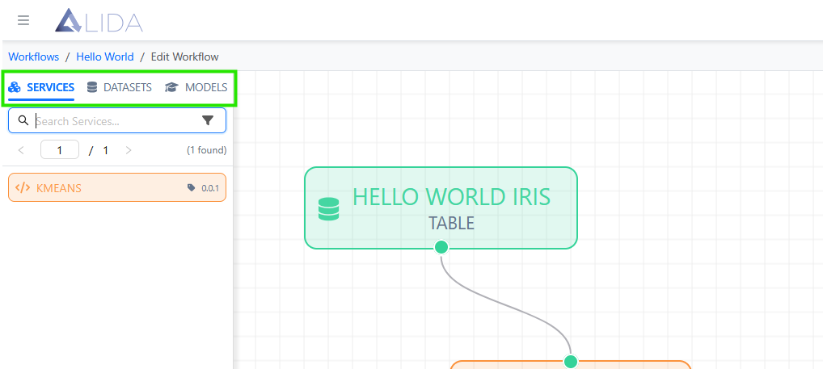Open the filter funnel icon

click(x=208, y=121)
